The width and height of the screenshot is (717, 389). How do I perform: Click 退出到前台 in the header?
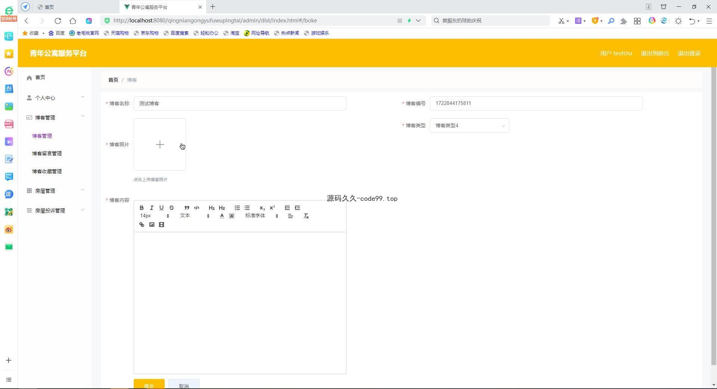pyautogui.click(x=655, y=53)
